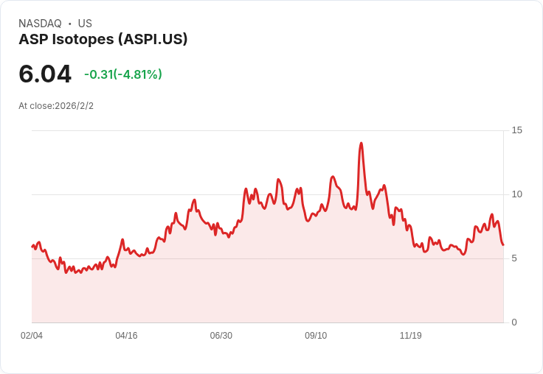The height and width of the screenshot is (374, 543).
Task: Select the 02/04 date on the x-axis
Action: click(x=32, y=336)
